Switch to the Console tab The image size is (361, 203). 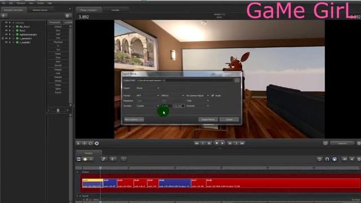tap(115, 10)
